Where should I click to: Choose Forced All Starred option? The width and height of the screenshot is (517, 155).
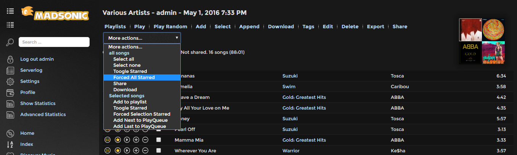click(134, 77)
